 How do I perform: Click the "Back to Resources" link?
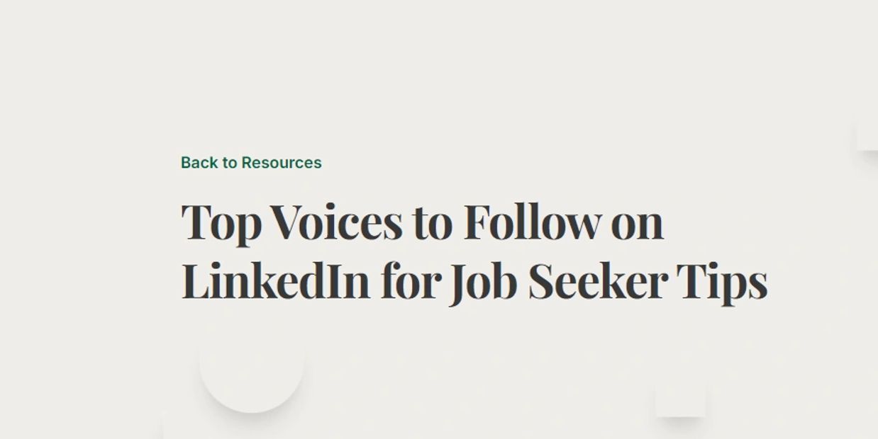[251, 163]
